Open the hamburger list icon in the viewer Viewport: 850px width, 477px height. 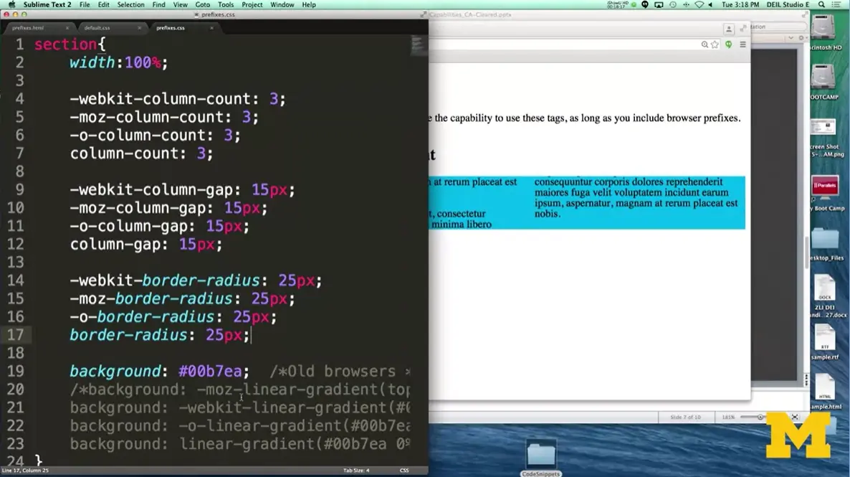[x=742, y=44]
